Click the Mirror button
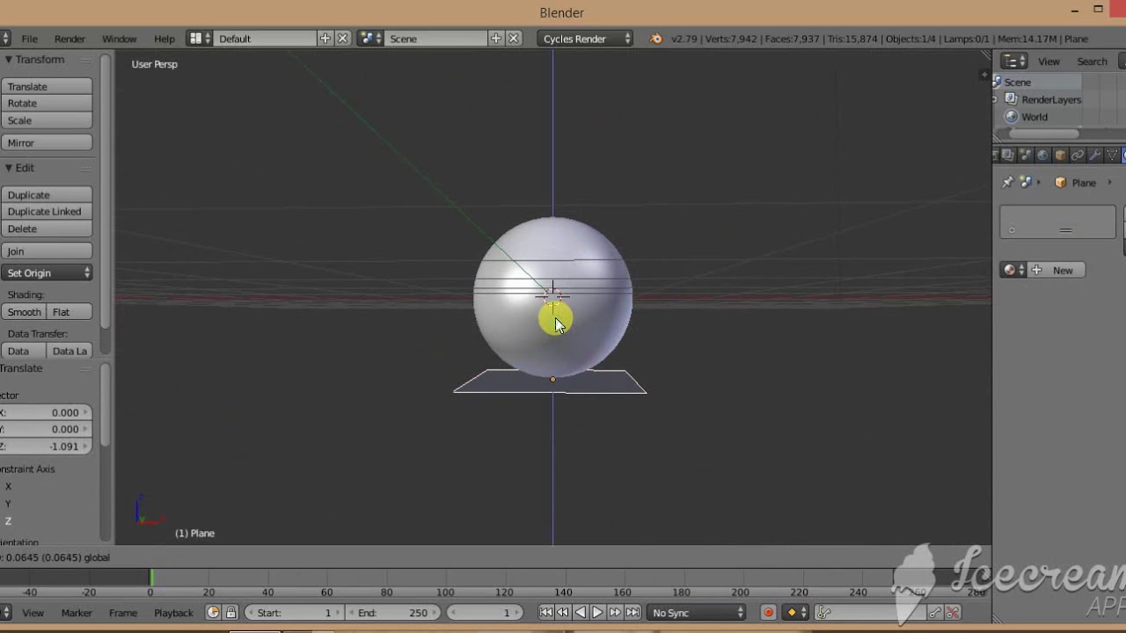The image size is (1126, 633). pyautogui.click(x=47, y=143)
